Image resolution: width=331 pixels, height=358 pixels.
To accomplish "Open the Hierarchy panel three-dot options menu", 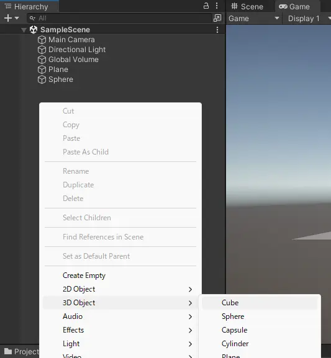I will pyautogui.click(x=217, y=6).
